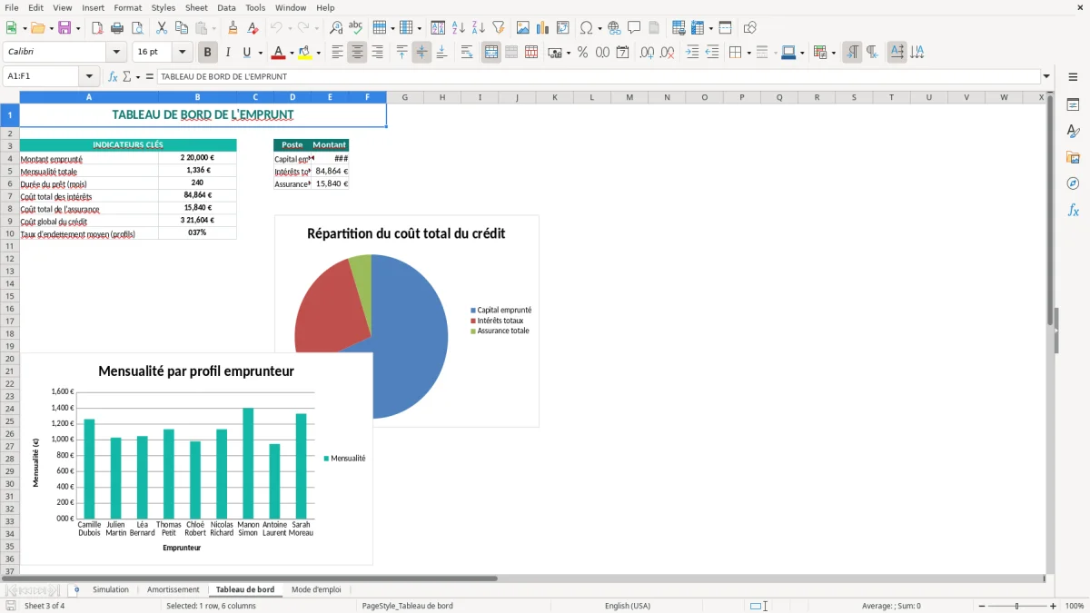The width and height of the screenshot is (1090, 613).
Task: Select the Clone Formatting paintbrush
Action: 233,28
